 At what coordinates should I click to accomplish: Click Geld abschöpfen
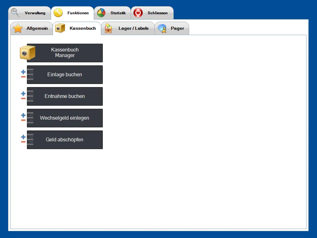coord(65,139)
